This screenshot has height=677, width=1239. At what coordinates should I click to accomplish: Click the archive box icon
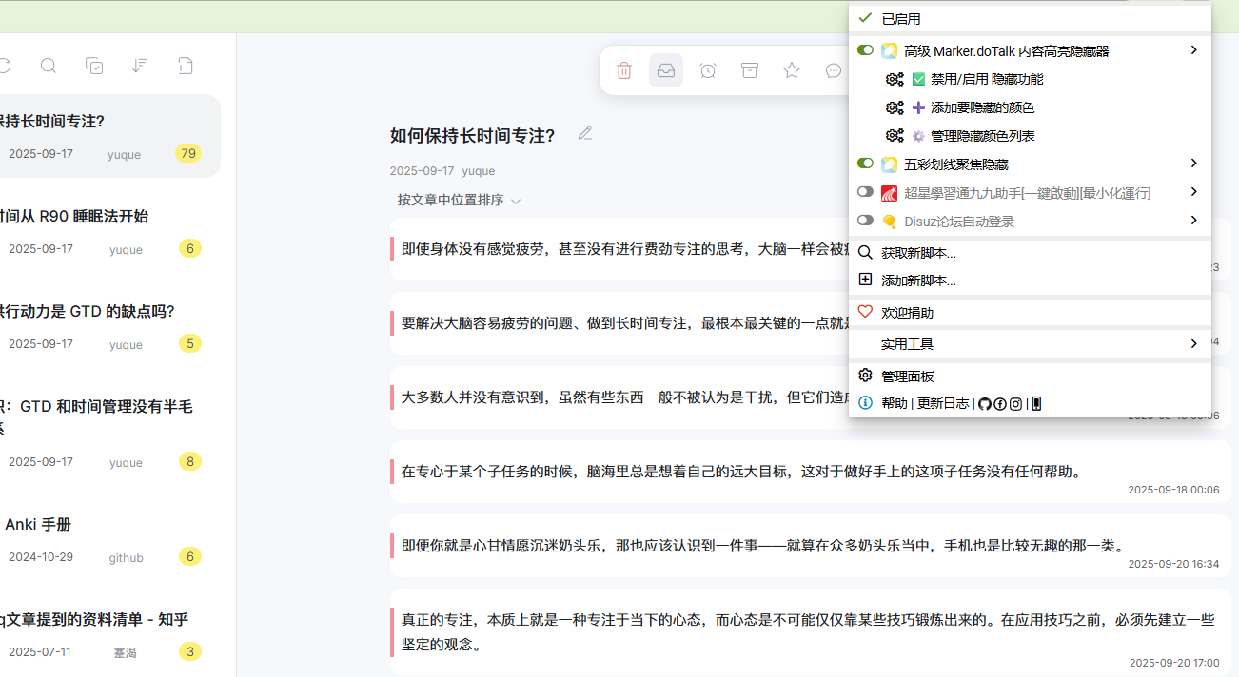[x=750, y=70]
